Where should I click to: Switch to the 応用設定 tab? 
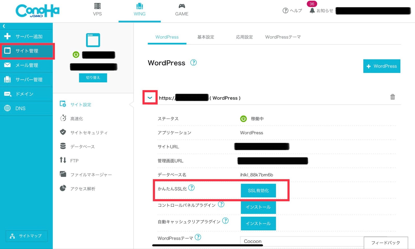tap(244, 37)
